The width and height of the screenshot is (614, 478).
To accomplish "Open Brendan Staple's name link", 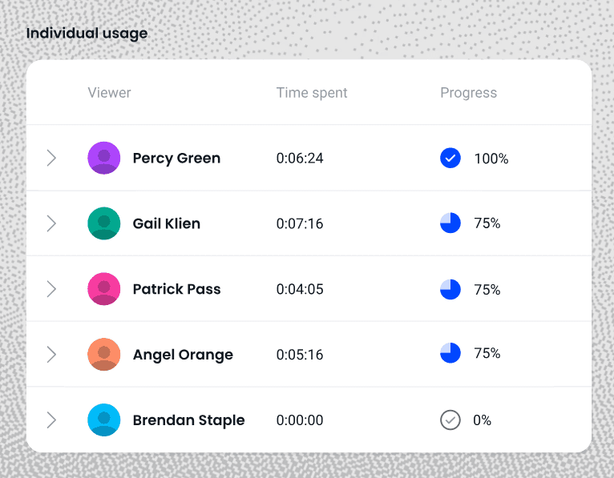I will [x=188, y=420].
